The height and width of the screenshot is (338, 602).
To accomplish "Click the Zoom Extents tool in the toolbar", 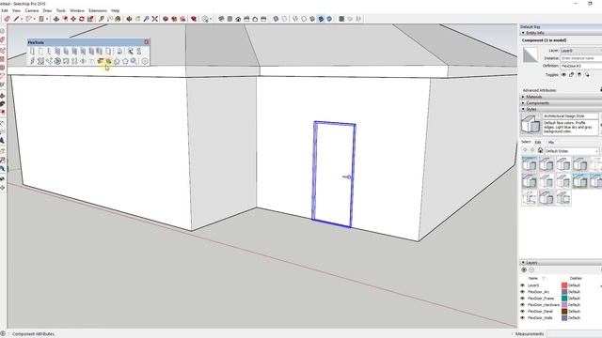I will [x=154, y=19].
